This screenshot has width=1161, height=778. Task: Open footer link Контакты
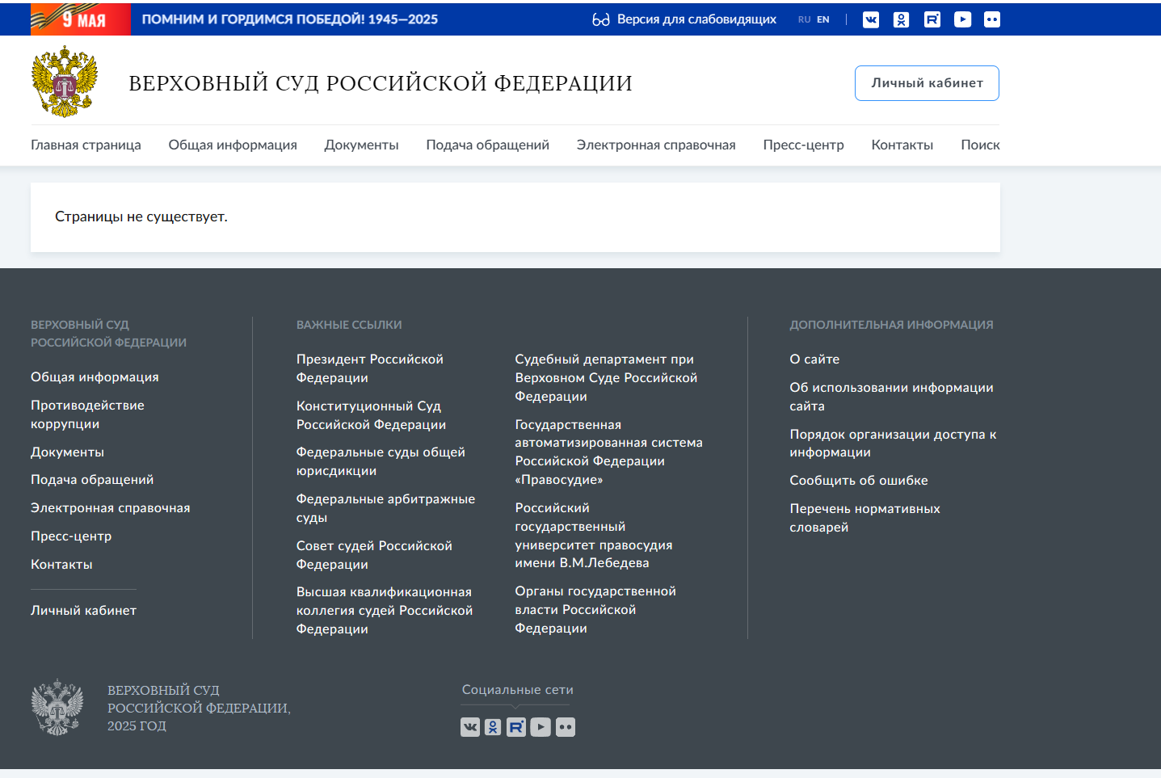[x=61, y=565]
